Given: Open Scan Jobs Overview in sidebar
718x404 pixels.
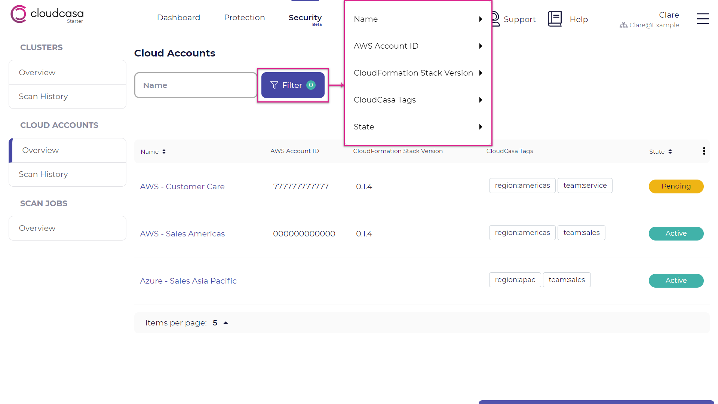Looking at the screenshot, I should [x=67, y=228].
